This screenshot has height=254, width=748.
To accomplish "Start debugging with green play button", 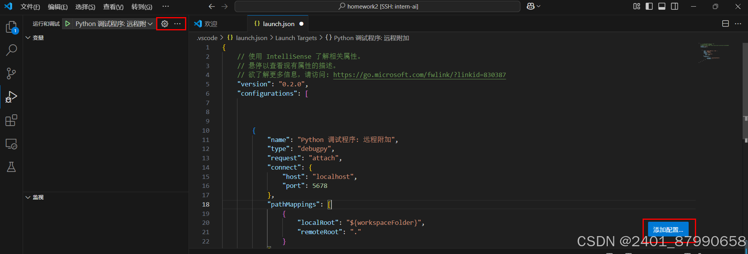I will coord(68,24).
